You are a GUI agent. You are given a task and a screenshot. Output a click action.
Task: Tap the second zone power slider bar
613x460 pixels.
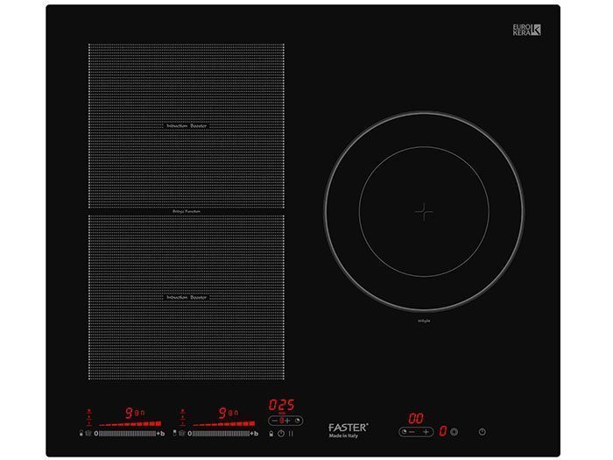click(221, 433)
